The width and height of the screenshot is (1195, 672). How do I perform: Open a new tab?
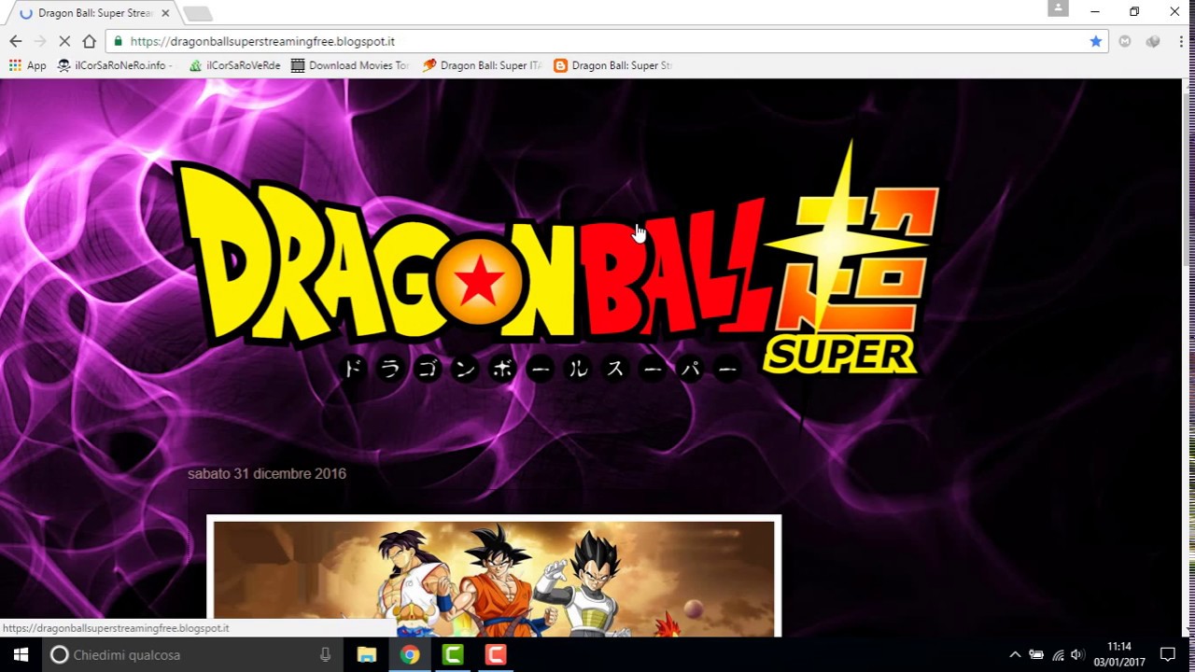[197, 13]
